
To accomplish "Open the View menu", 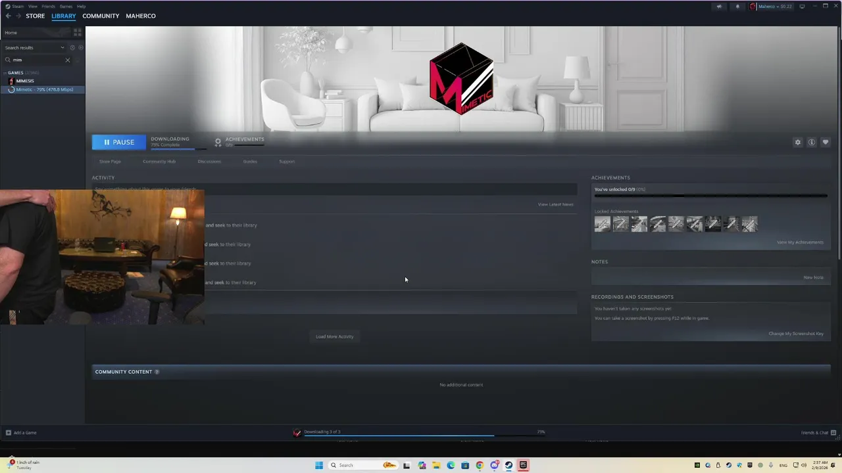I will click(x=33, y=7).
